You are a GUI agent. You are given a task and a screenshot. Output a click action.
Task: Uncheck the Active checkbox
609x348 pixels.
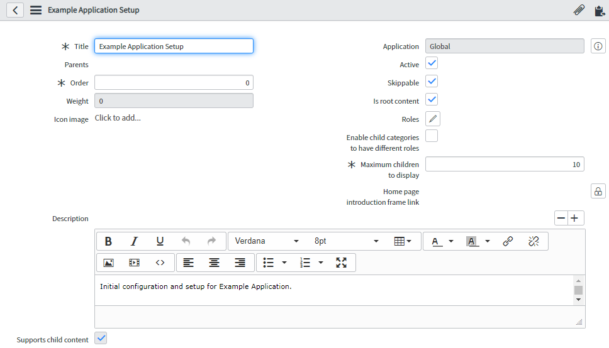432,64
